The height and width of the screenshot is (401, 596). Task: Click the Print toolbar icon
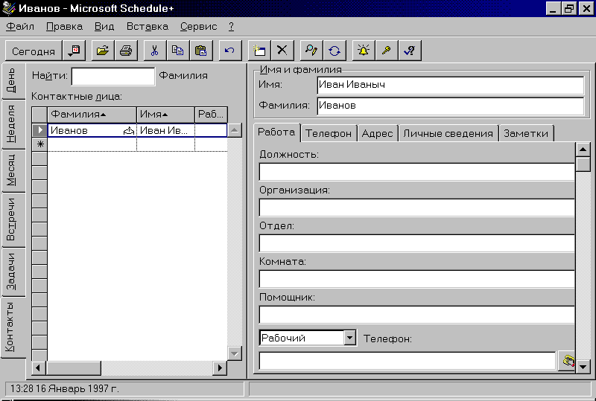click(x=126, y=51)
